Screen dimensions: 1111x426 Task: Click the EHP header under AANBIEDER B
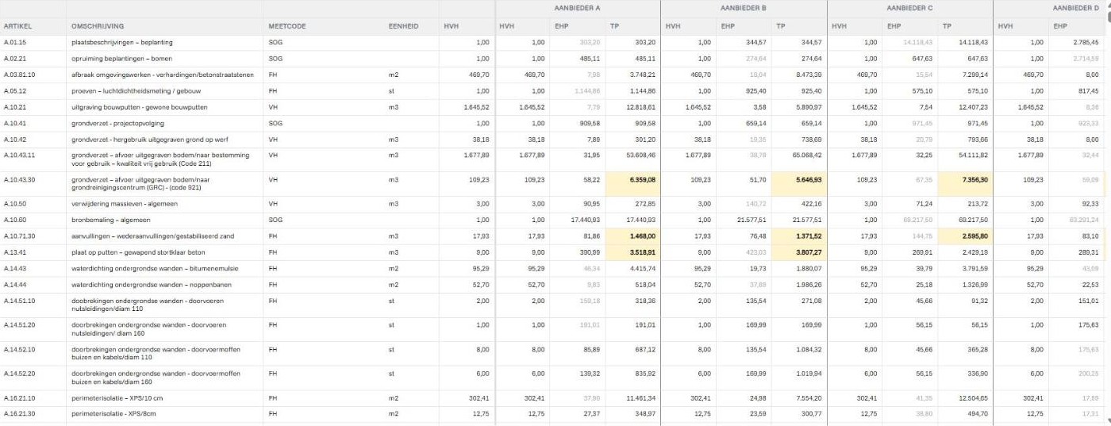(728, 26)
